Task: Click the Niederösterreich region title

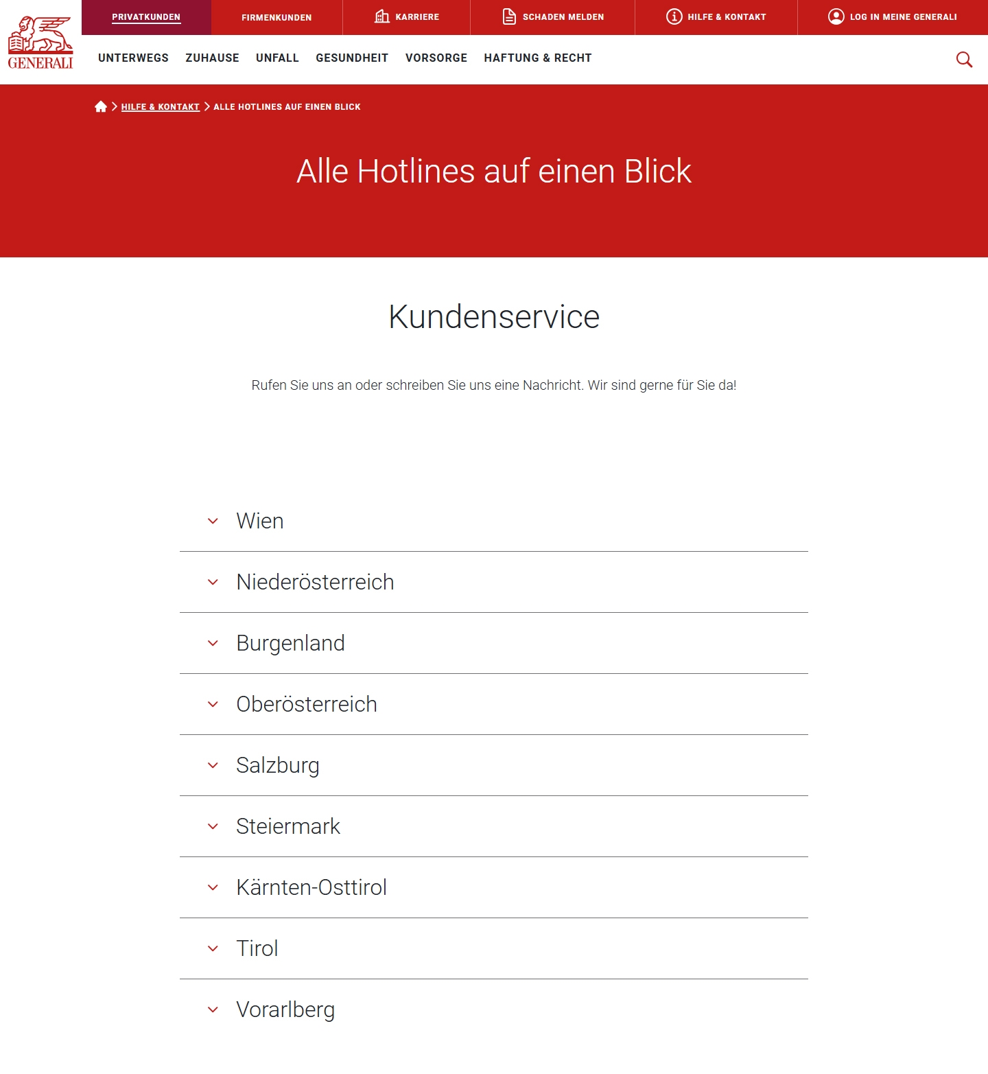Action: pyautogui.click(x=315, y=582)
